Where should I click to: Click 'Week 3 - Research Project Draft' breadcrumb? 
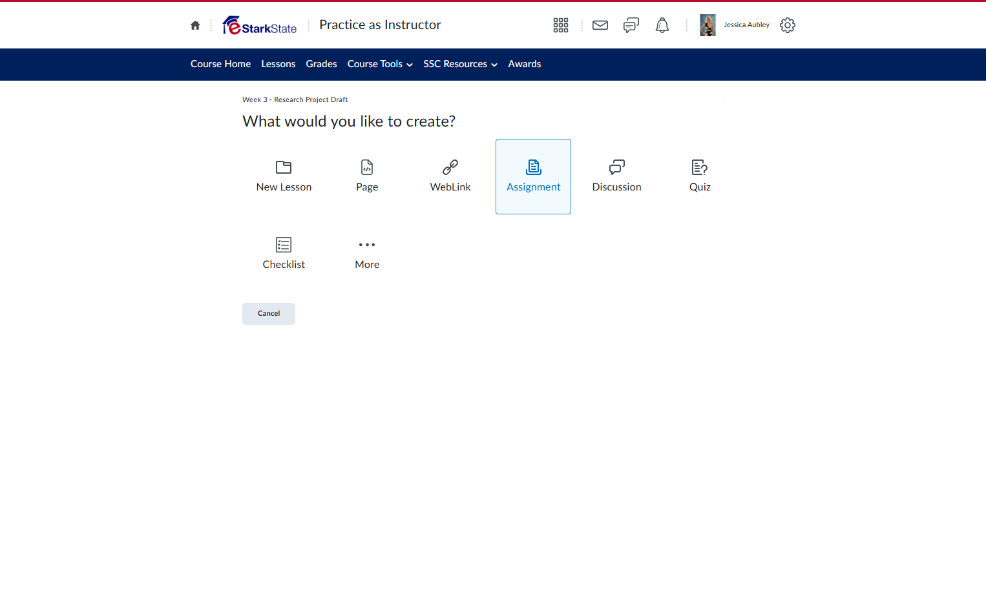[x=295, y=99]
